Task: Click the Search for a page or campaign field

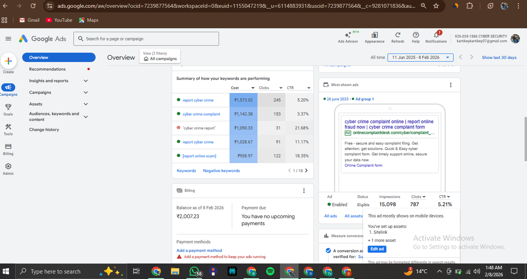Action: click(x=146, y=39)
